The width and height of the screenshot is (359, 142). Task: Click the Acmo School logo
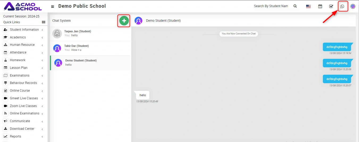click(23, 6)
